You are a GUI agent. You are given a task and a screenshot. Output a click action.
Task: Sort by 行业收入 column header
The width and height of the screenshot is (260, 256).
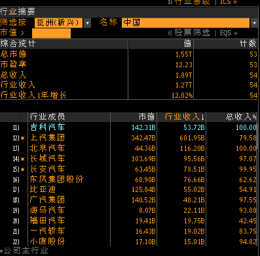185,117
